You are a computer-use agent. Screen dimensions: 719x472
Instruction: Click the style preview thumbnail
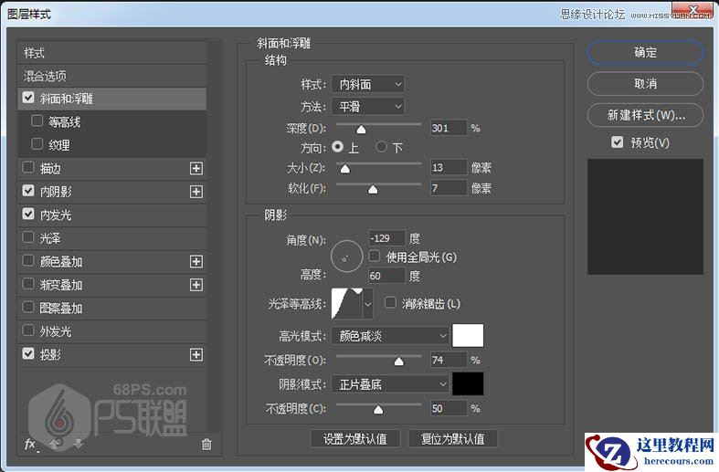tap(645, 216)
